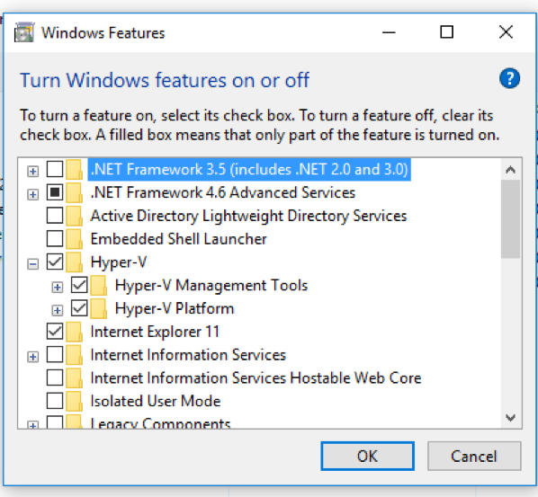Uncheck Hyper-V Management Tools checkbox
Screen dimensions: 538x497
pos(79,286)
